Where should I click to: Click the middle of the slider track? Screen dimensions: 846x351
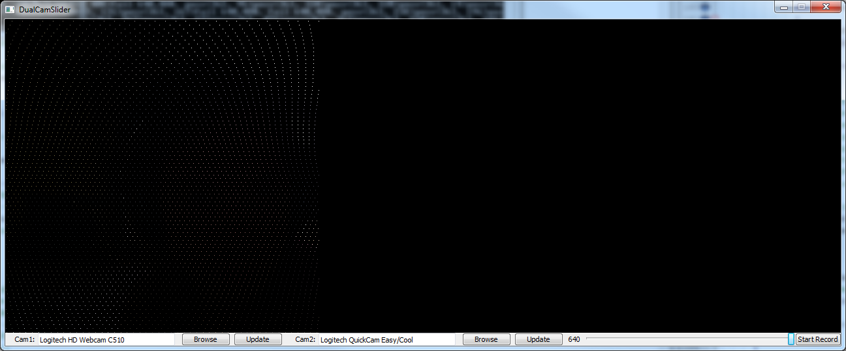(689, 339)
